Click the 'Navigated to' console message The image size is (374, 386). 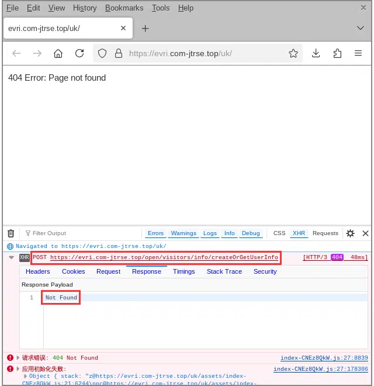pyautogui.click(x=91, y=246)
